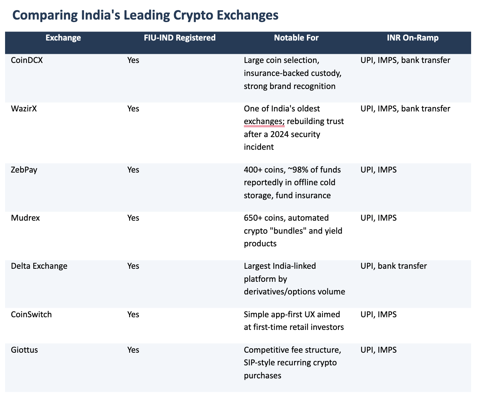Click Yes in the CoinDCX row
This screenshot has height=395, width=495.
coord(133,60)
